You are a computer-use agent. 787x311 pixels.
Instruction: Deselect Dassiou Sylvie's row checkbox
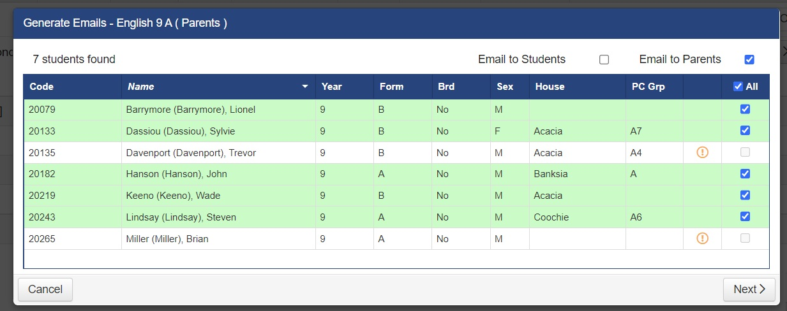point(745,131)
